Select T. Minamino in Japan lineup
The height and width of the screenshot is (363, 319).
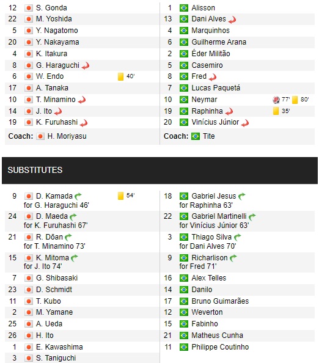pyautogui.click(x=56, y=100)
